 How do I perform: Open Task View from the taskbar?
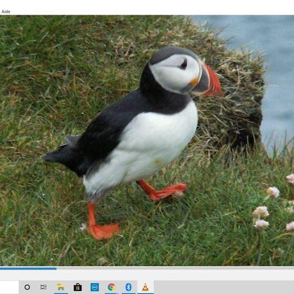pos(43,287)
